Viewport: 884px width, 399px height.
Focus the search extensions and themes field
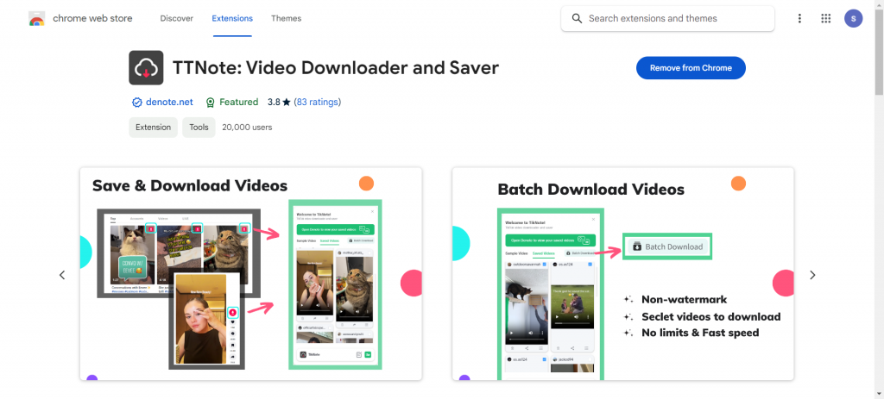[x=667, y=19]
